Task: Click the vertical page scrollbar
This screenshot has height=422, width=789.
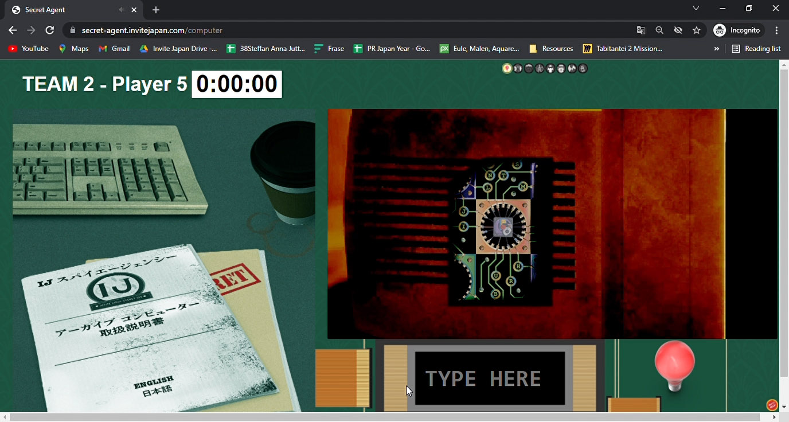Action: tap(784, 224)
